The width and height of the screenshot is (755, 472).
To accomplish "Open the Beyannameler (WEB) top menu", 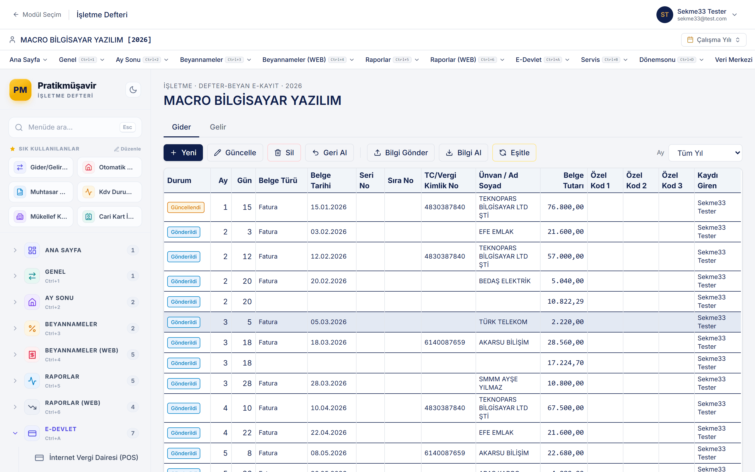I will [308, 60].
